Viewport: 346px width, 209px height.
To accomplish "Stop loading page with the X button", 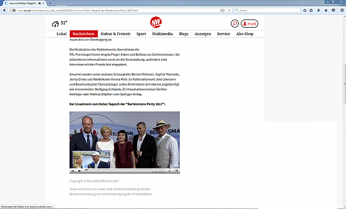I will pos(229,10).
